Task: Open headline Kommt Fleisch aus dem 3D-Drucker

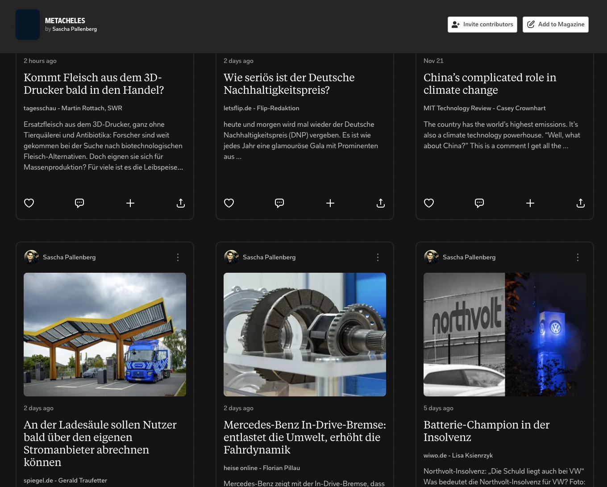Action: click(x=94, y=84)
